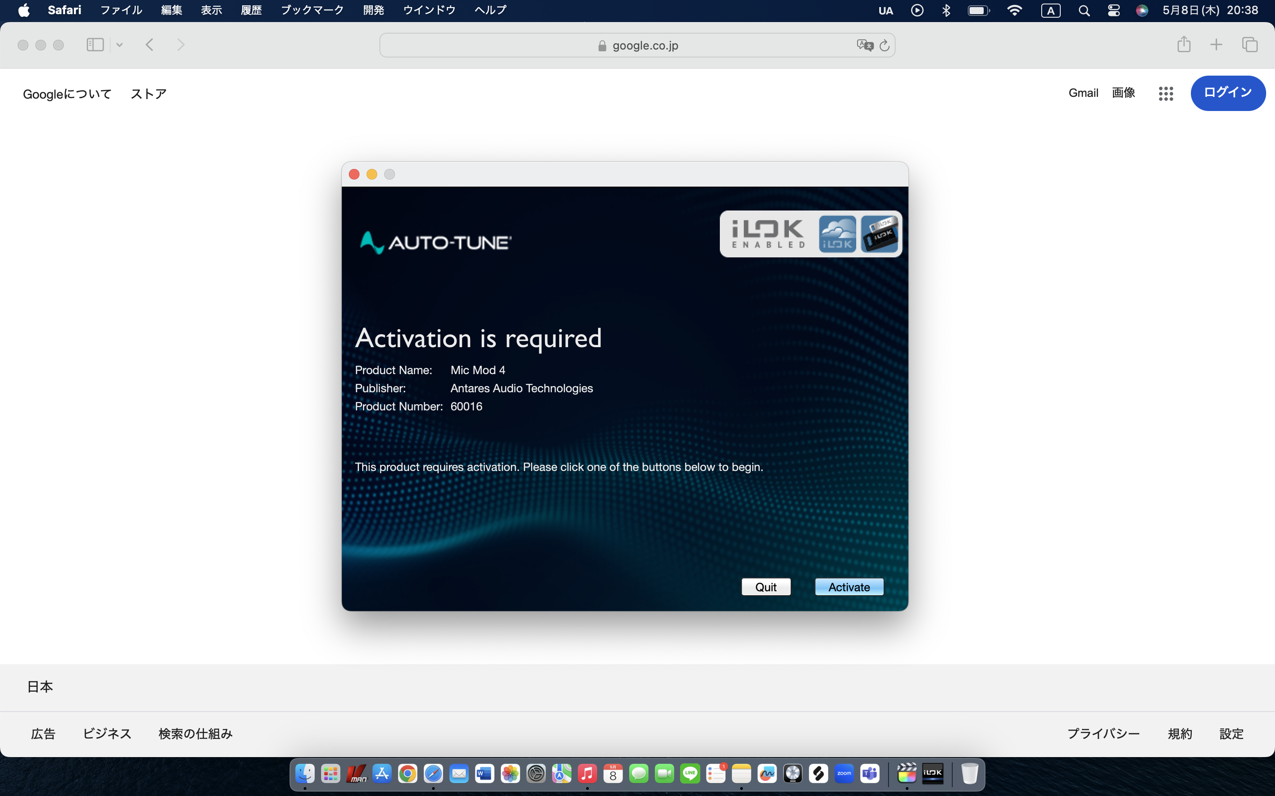Click the iLok USB dongle icon
Screen dimensions: 1275x796
(879, 234)
